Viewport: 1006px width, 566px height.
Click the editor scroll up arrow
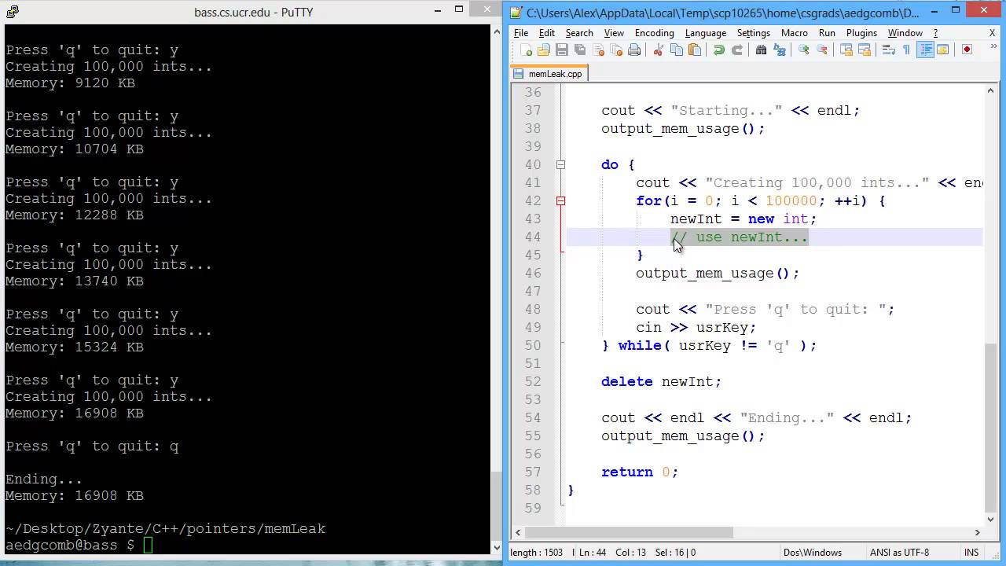click(x=990, y=91)
